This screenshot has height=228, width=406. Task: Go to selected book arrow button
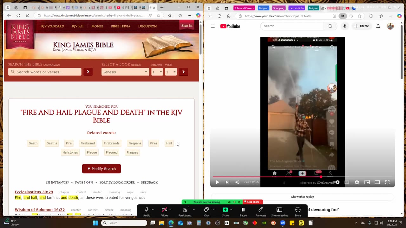[x=183, y=72]
